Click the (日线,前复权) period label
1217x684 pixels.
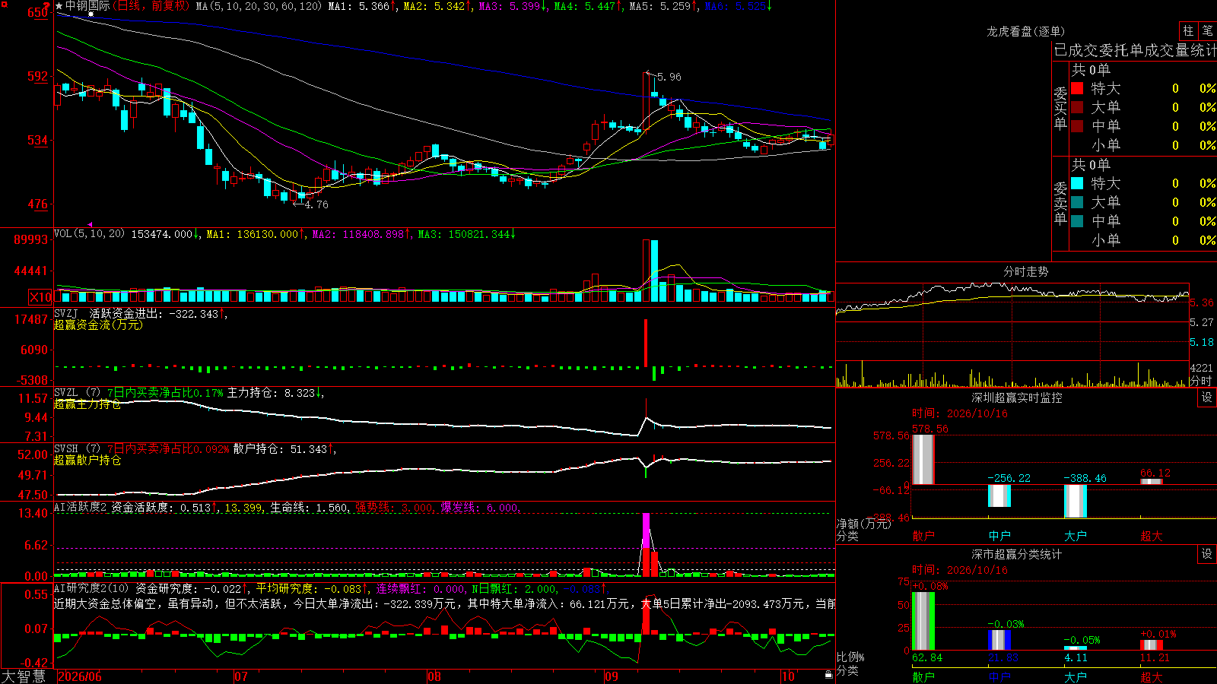point(150,6)
